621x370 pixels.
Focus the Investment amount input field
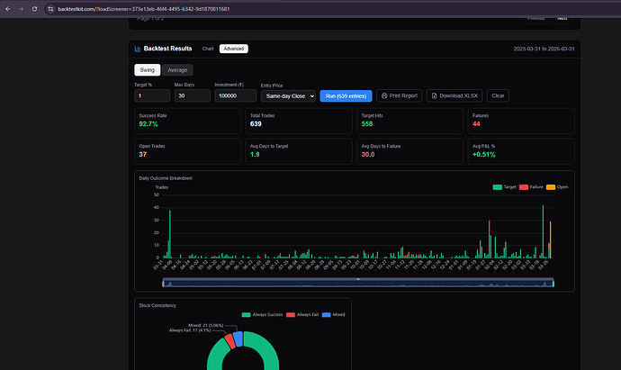[234, 95]
